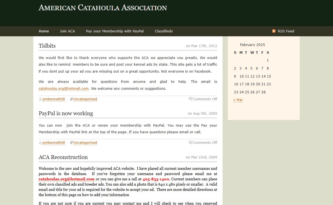Click 'Comments Off' text under PayPal post
333x205 pixels.
click(x=205, y=143)
